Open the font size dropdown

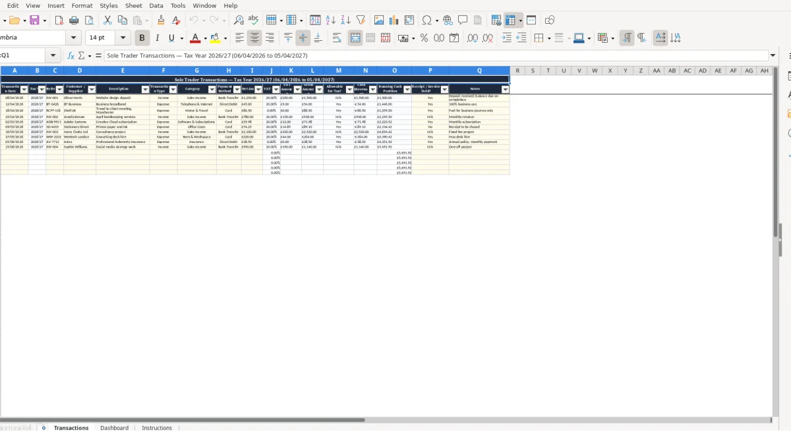pyautogui.click(x=123, y=38)
